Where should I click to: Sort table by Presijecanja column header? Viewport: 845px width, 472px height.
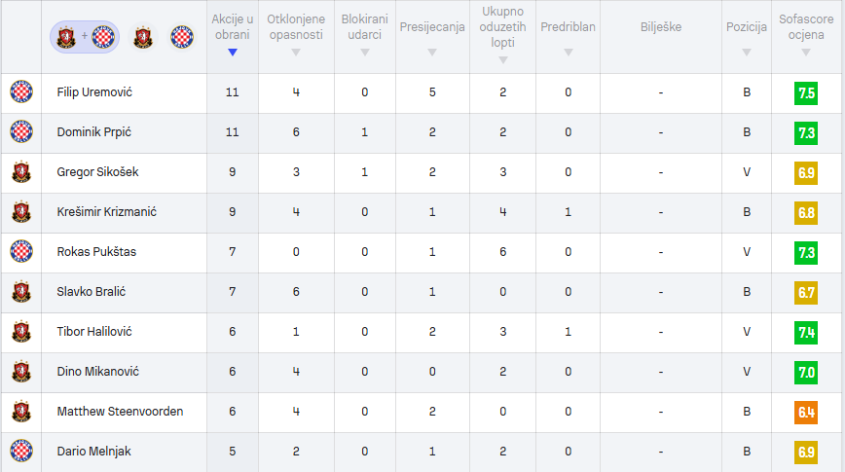click(432, 27)
